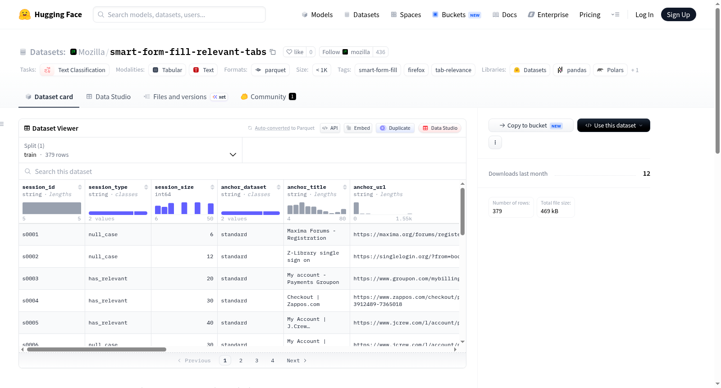Select the pandas library tag

pos(572,70)
